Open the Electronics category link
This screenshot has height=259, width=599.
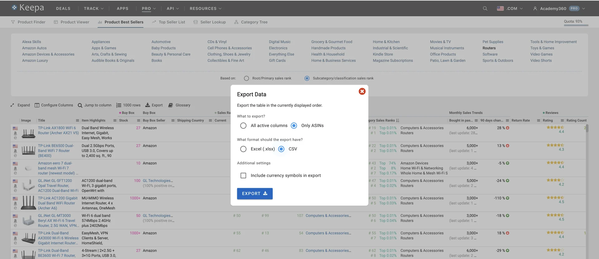coord(278,48)
